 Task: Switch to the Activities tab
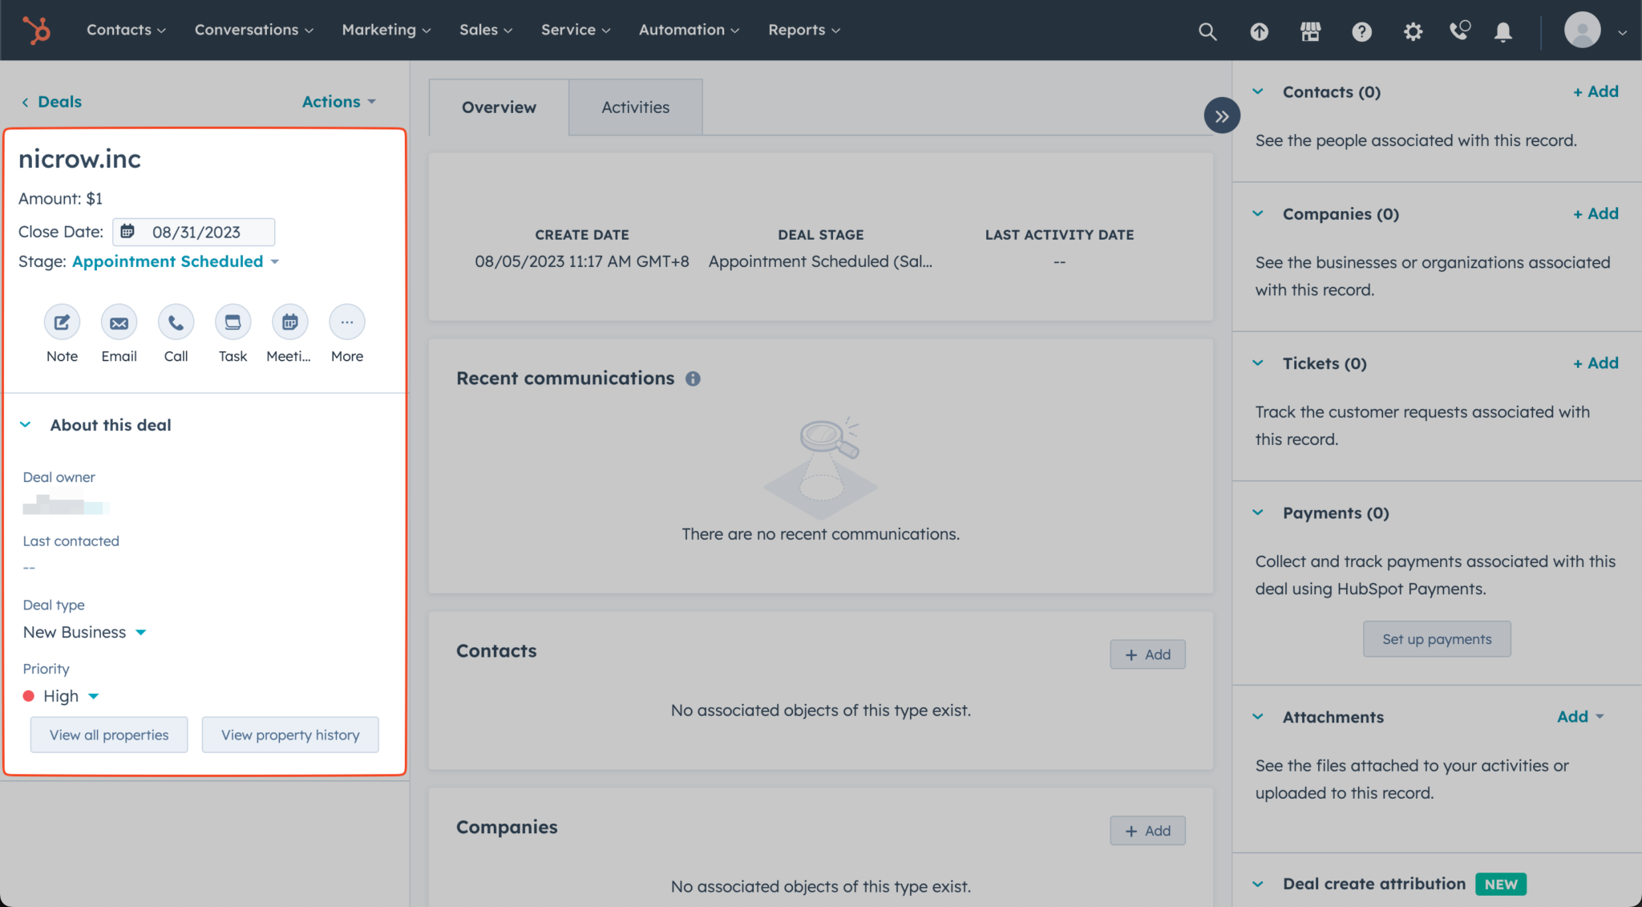(635, 107)
